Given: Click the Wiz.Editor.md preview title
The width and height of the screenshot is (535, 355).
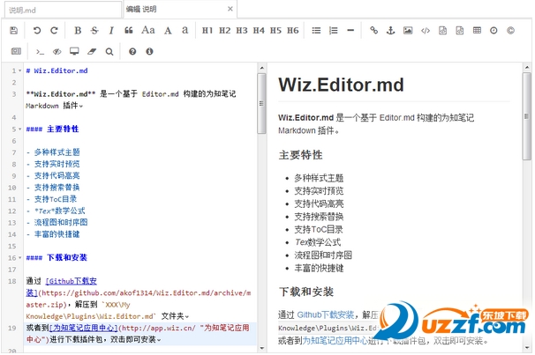Looking at the screenshot, I should [341, 85].
